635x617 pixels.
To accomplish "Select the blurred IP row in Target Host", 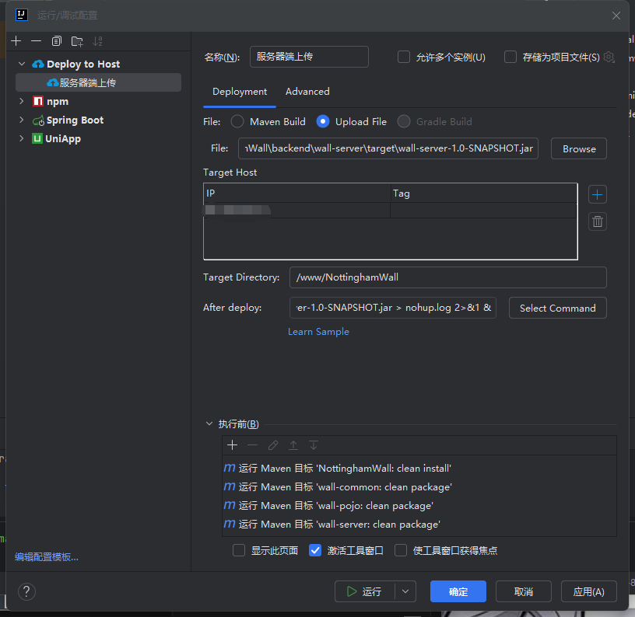I will [x=391, y=211].
